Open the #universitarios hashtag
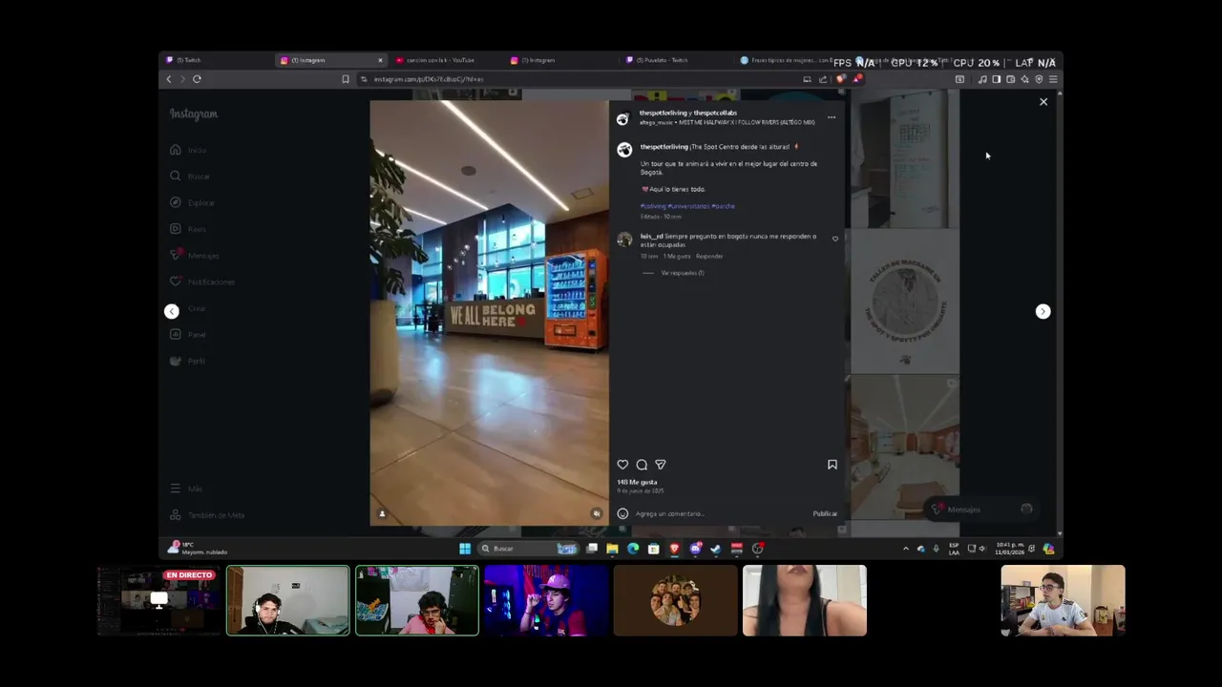 [x=688, y=206]
